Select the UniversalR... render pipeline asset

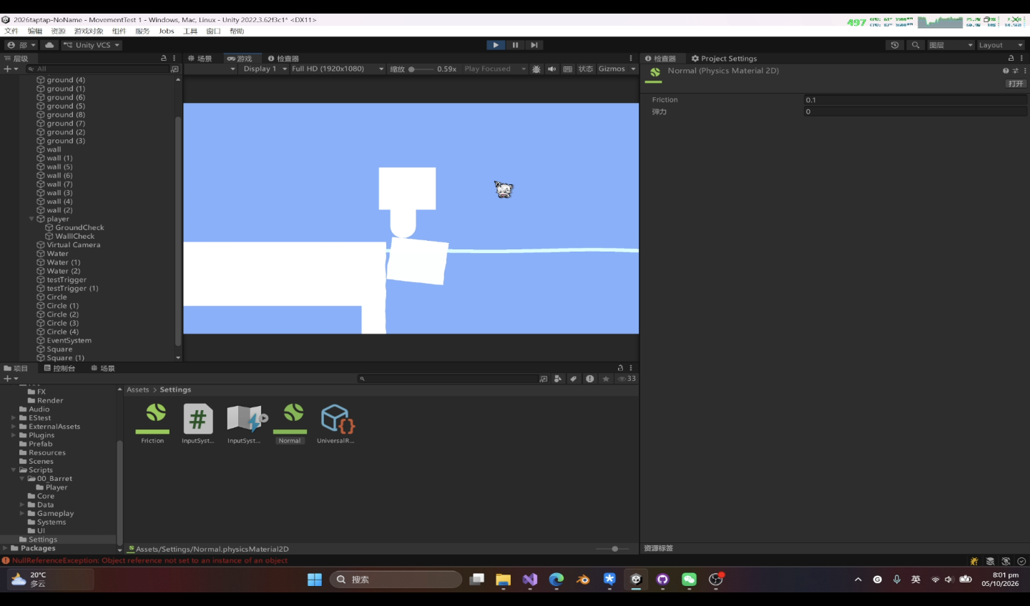(x=335, y=424)
